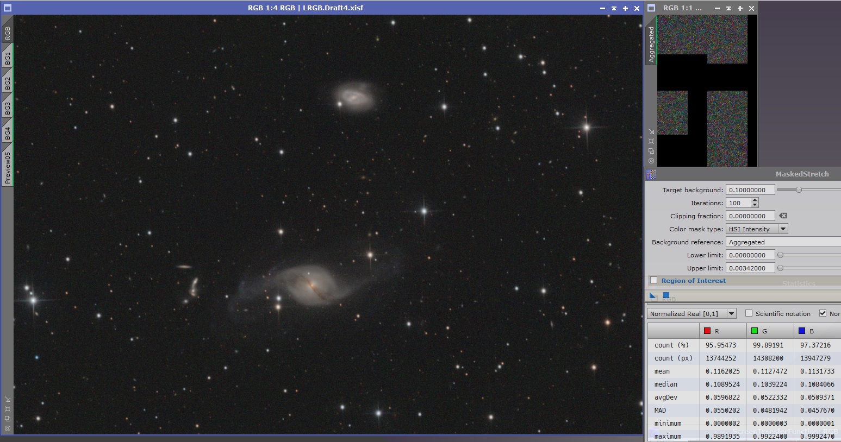Click the Target background slider handle
Image resolution: width=841 pixels, height=442 pixels.
click(799, 190)
